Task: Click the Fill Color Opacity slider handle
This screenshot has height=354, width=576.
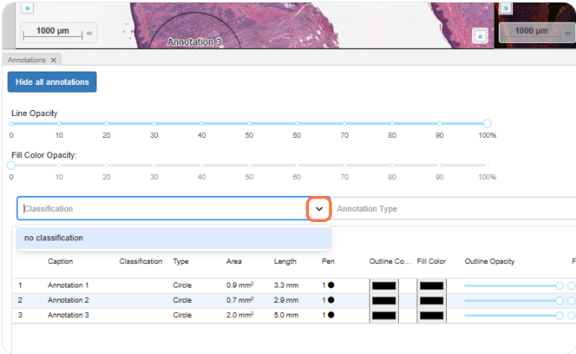Action: [11, 165]
